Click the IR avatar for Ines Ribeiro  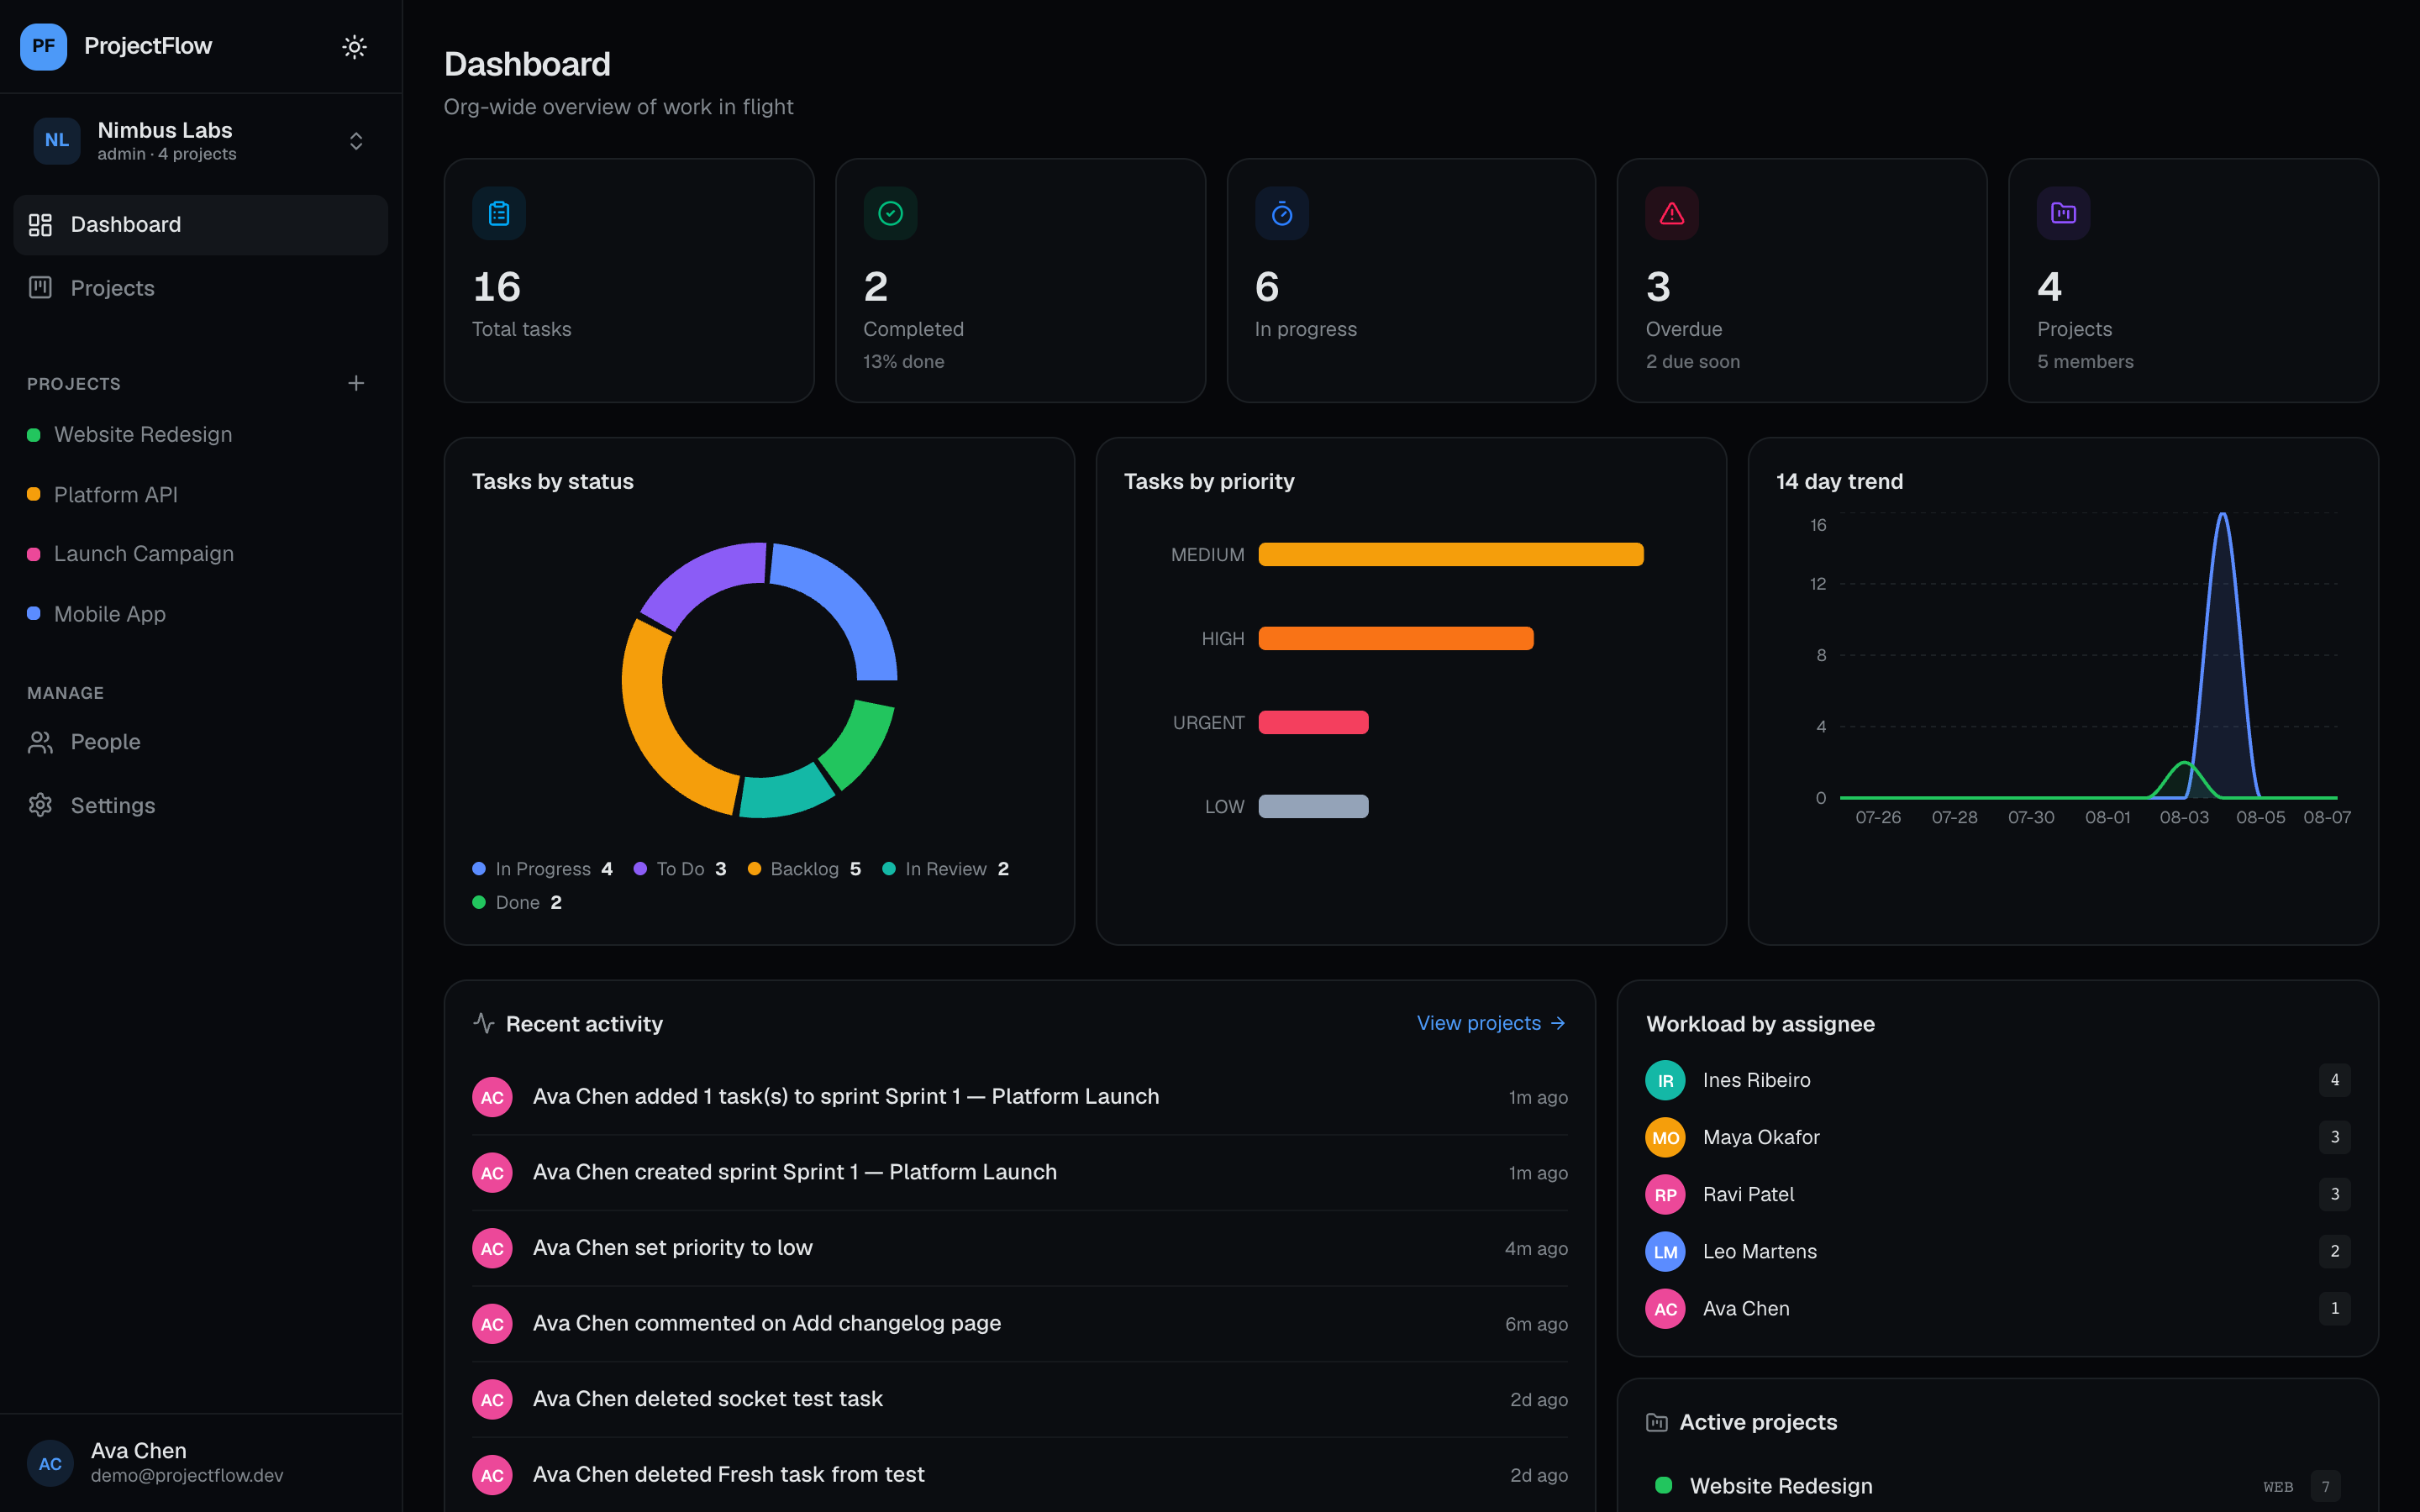coord(1665,1080)
